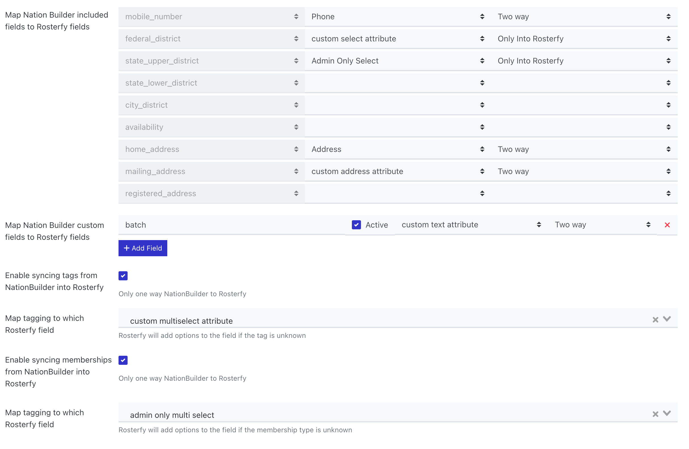Disable syncing tags from NationBuilder checkbox
689x449 pixels.
123,276
